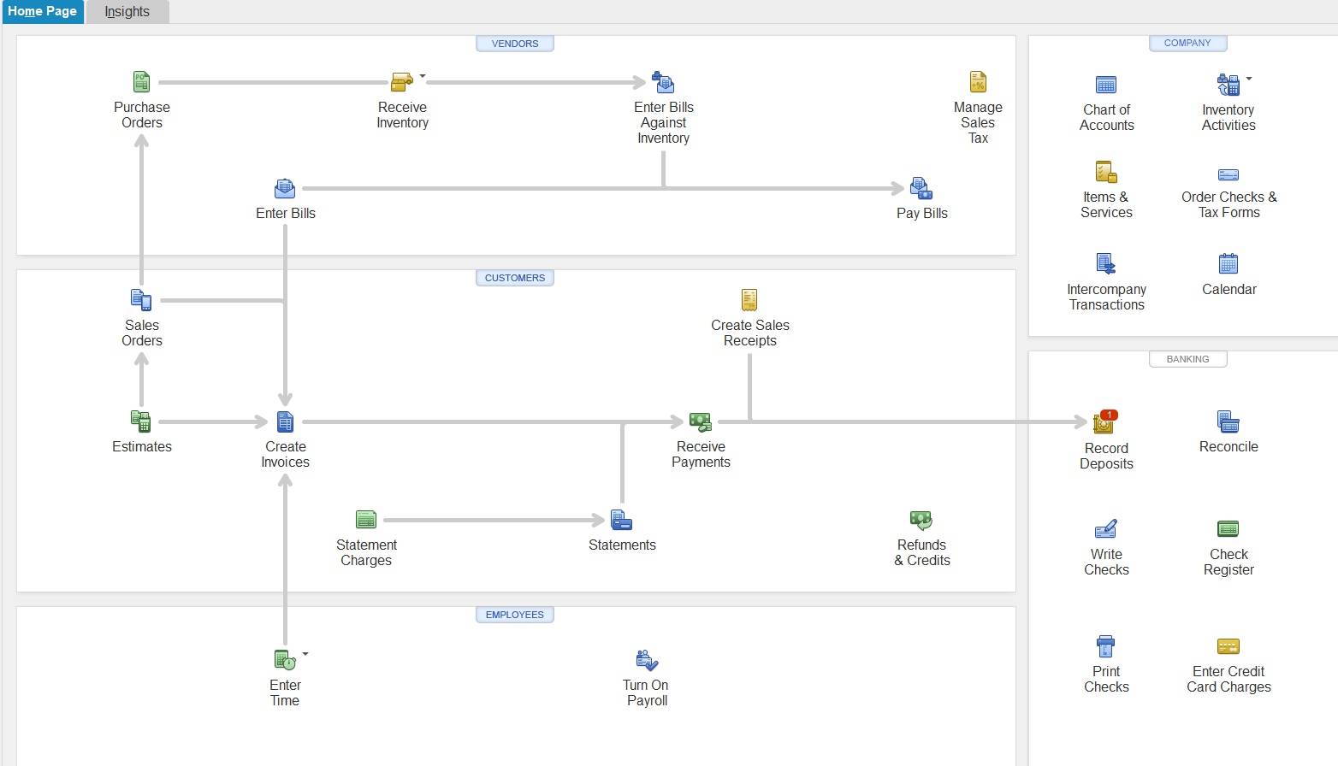The image size is (1338, 766).
Task: Select the Home Page tab
Action: 42,12
